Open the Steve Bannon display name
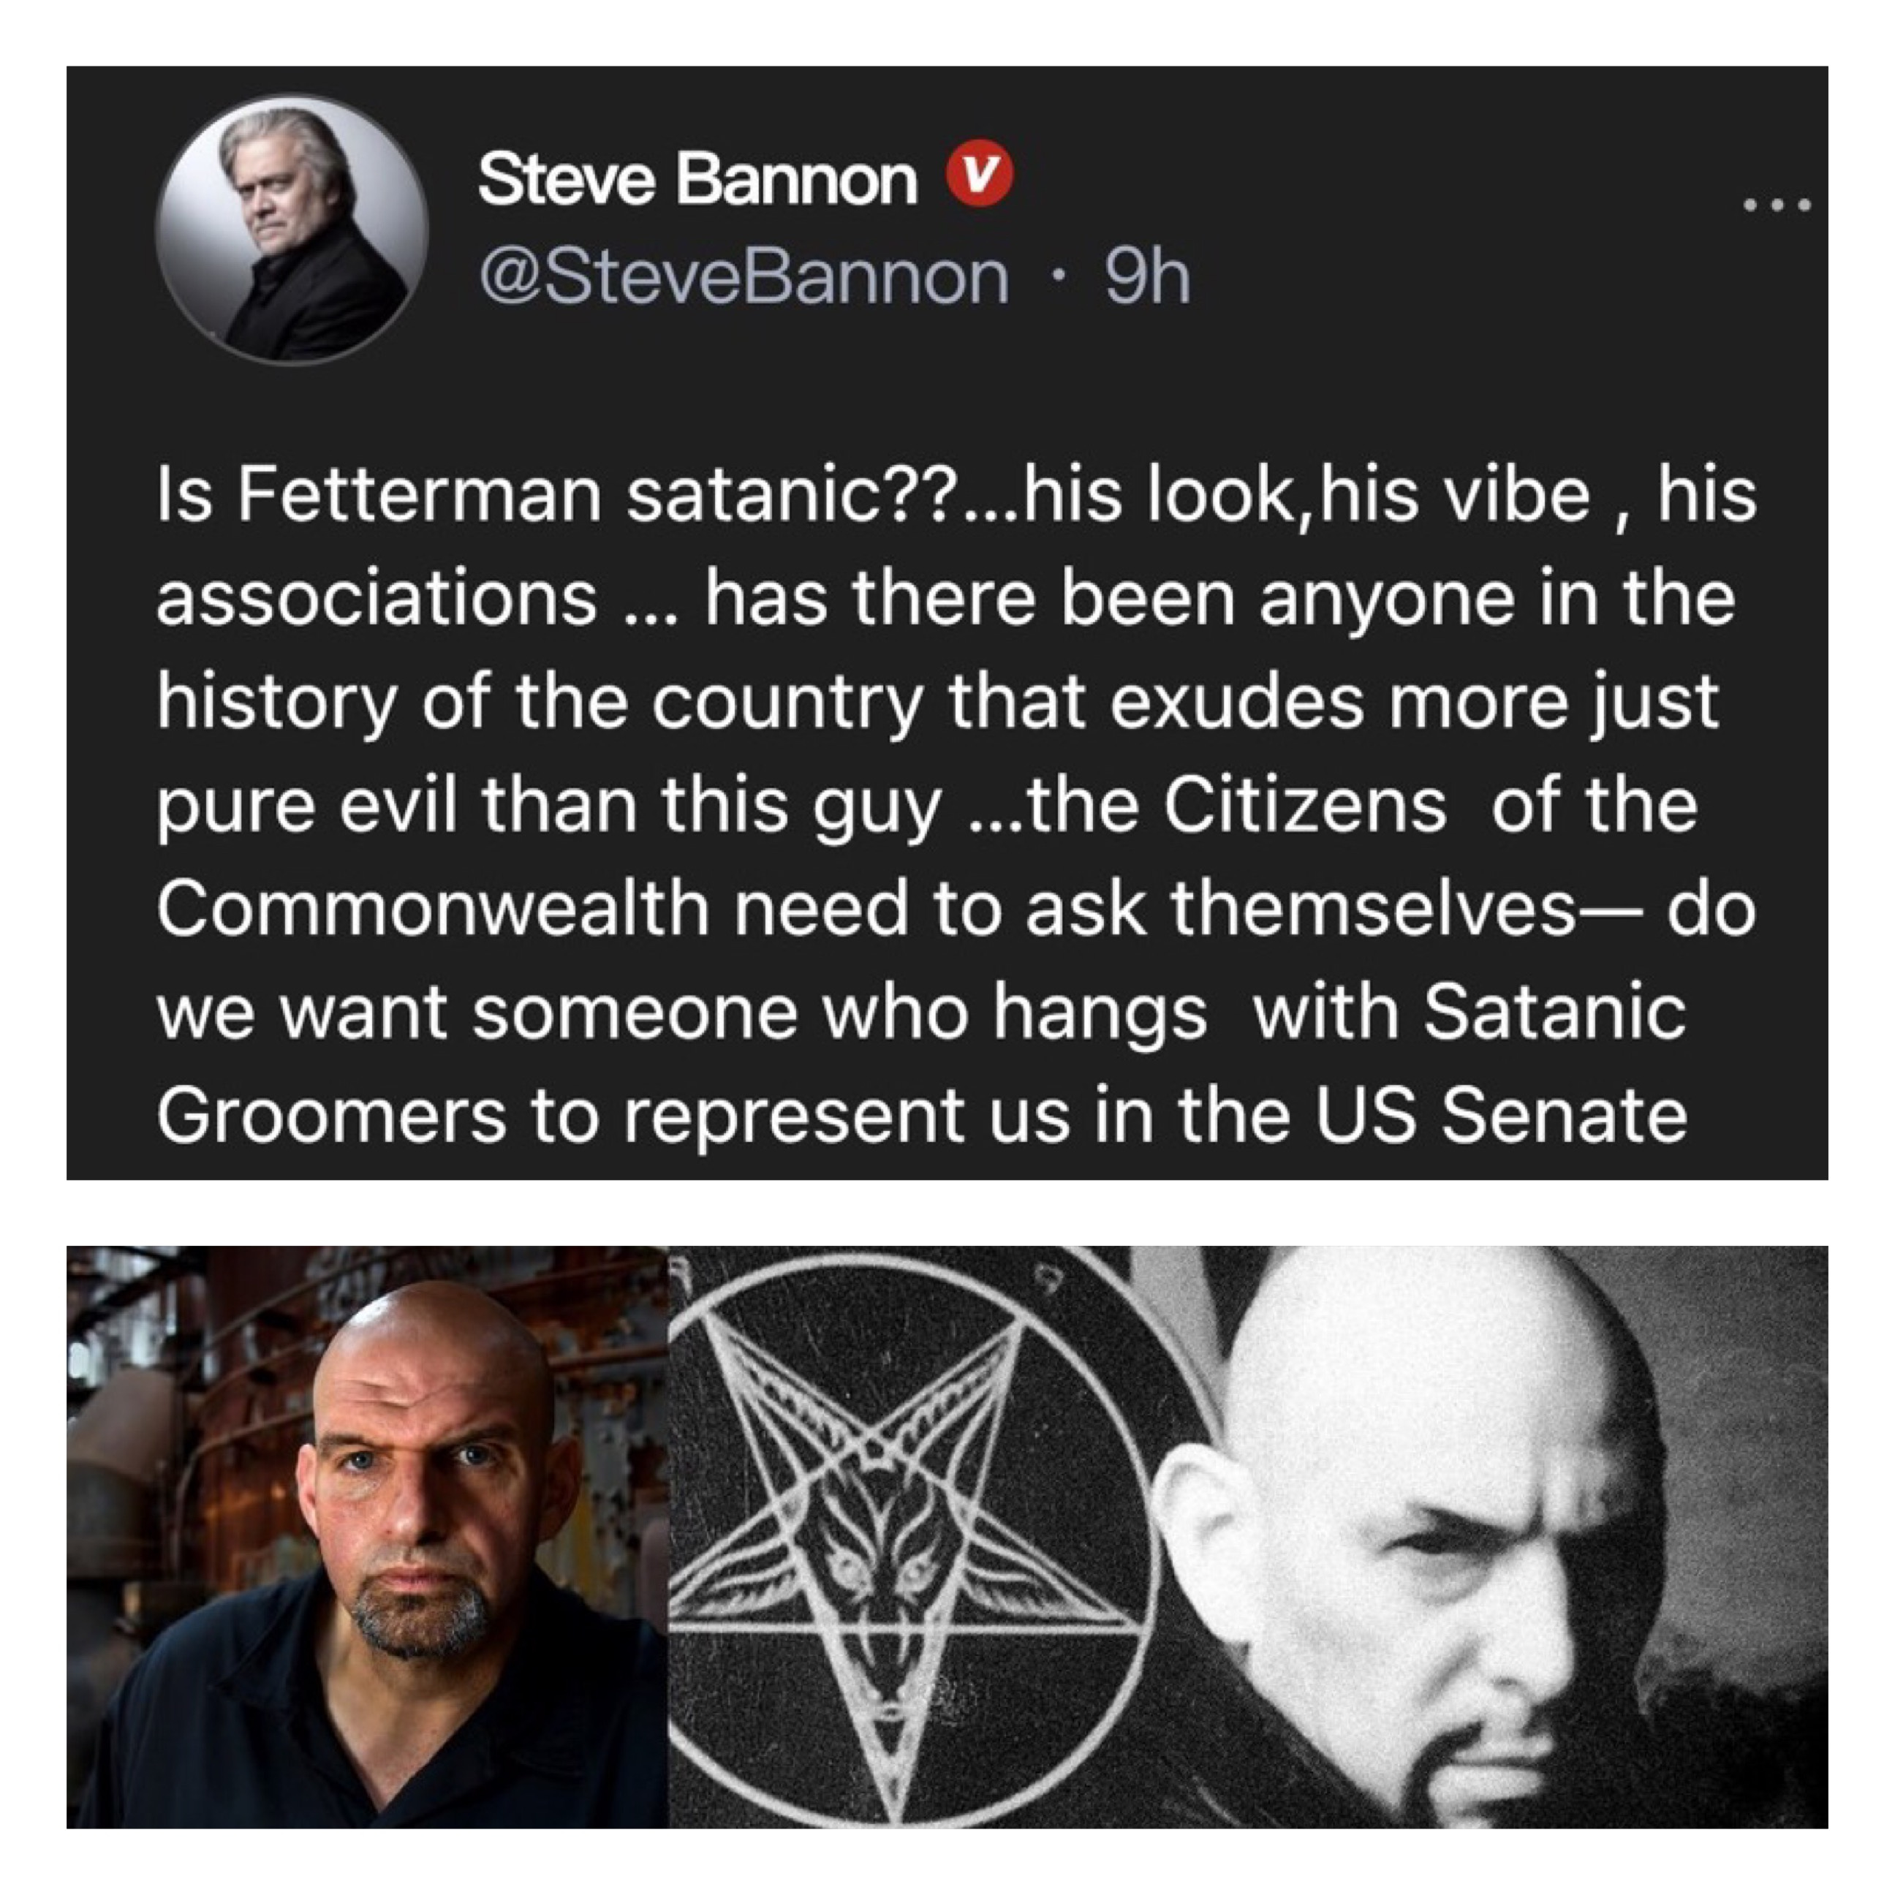Screen dimensions: 1895x1895 (x=697, y=181)
